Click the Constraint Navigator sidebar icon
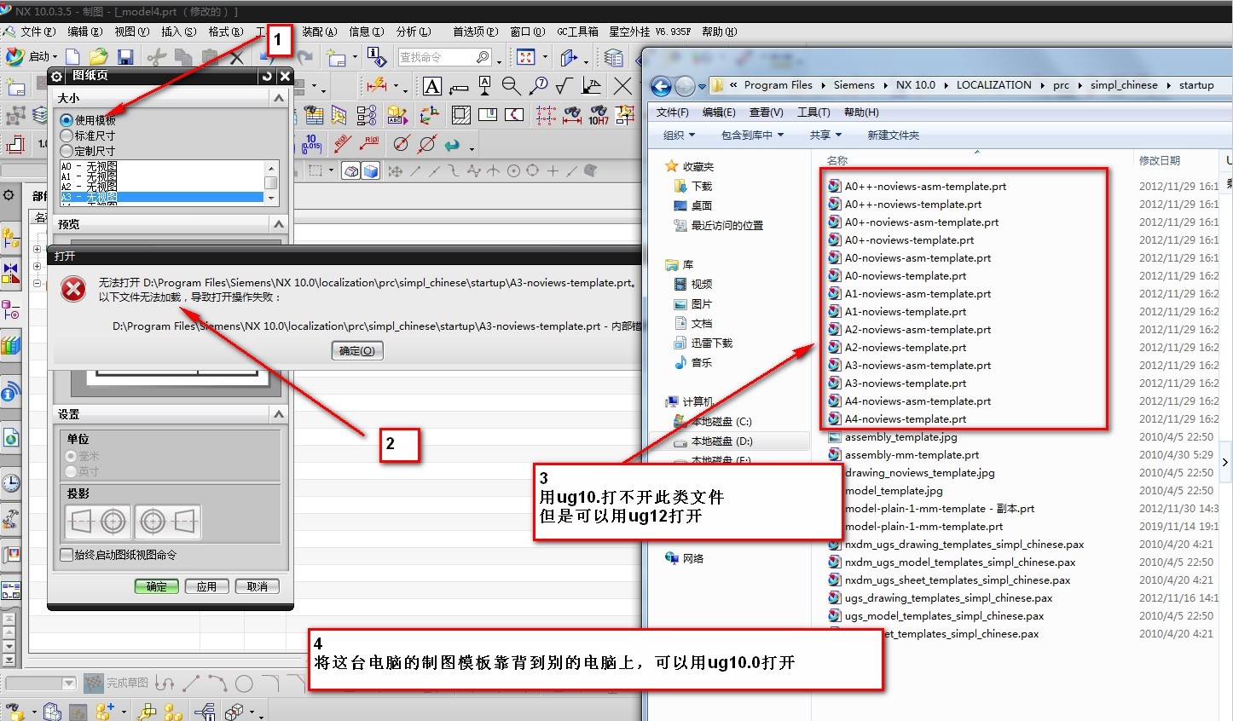Image resolution: width=1233 pixels, height=721 pixels. pyautogui.click(x=11, y=273)
